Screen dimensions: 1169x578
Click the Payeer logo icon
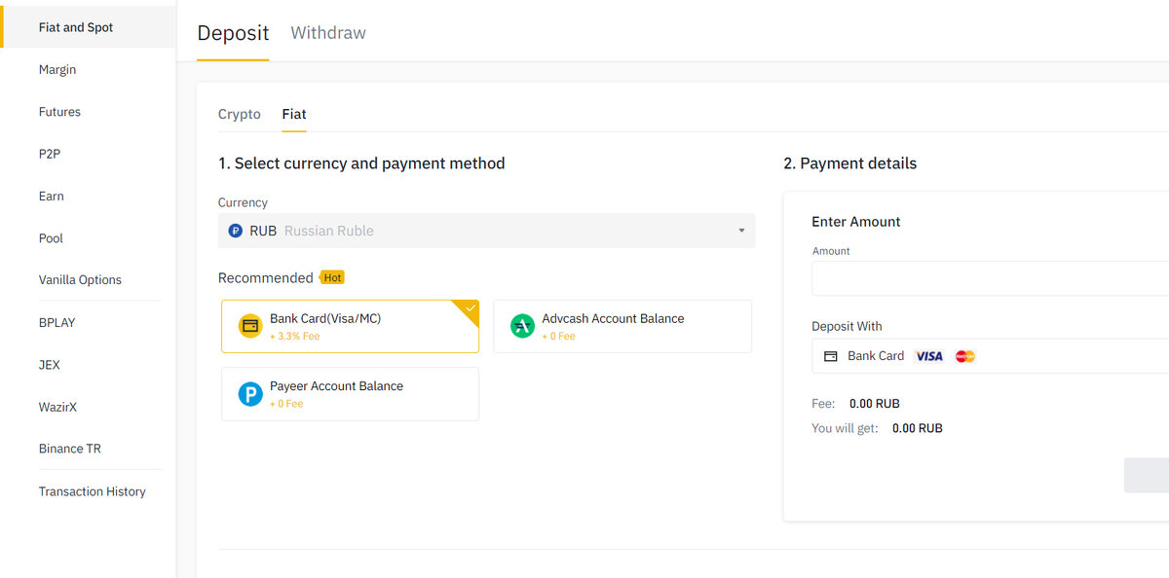click(250, 394)
